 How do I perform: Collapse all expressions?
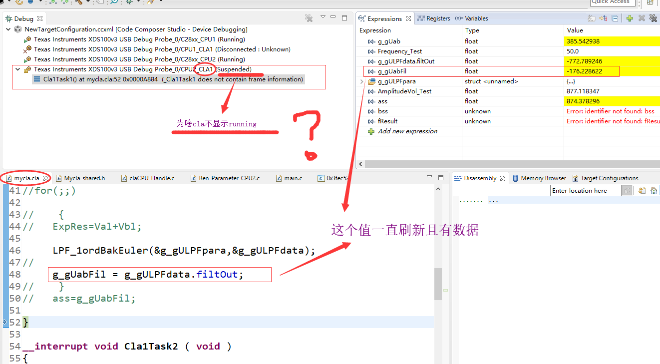615,18
